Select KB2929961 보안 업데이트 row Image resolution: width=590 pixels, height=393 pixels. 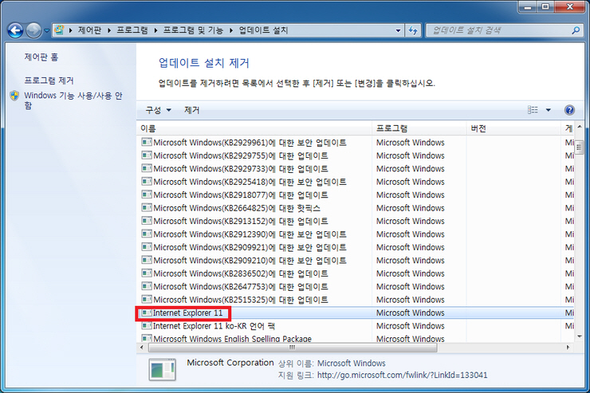click(x=356, y=143)
